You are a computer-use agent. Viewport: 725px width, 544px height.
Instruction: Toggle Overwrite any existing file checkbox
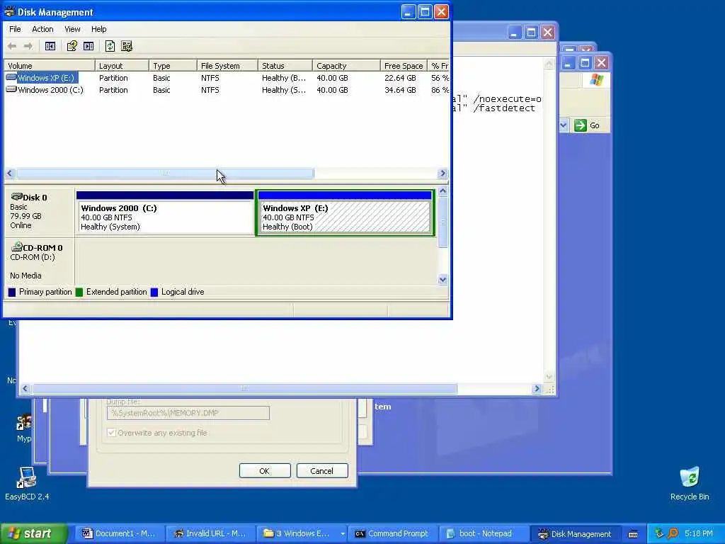pyautogui.click(x=111, y=433)
